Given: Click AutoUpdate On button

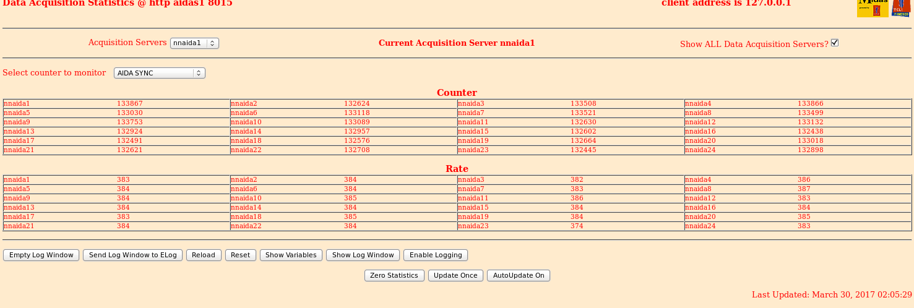Looking at the screenshot, I should point(519,275).
